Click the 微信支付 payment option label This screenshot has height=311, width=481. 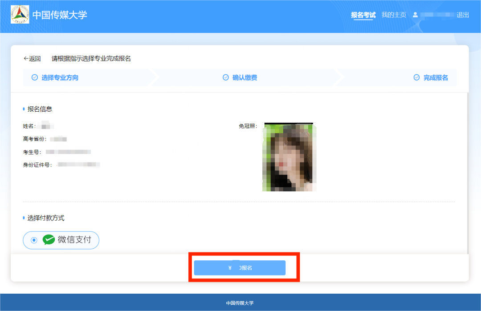74,240
